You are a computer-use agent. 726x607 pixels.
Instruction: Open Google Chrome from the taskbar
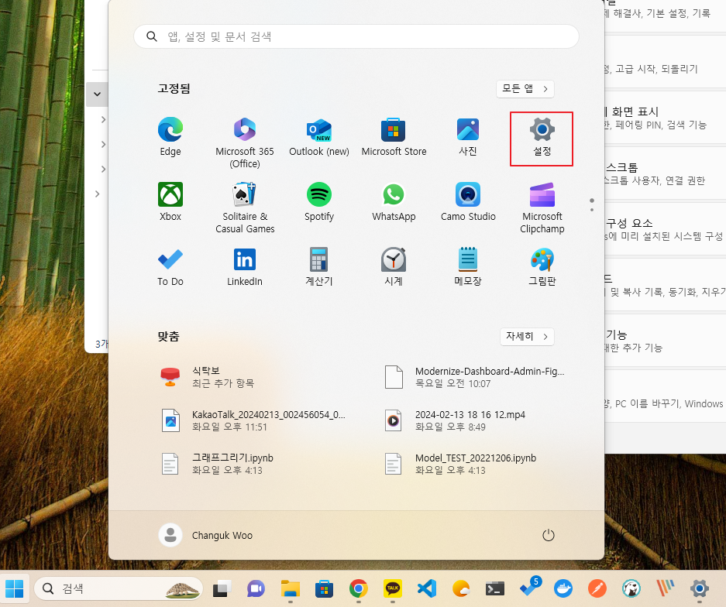click(x=359, y=588)
